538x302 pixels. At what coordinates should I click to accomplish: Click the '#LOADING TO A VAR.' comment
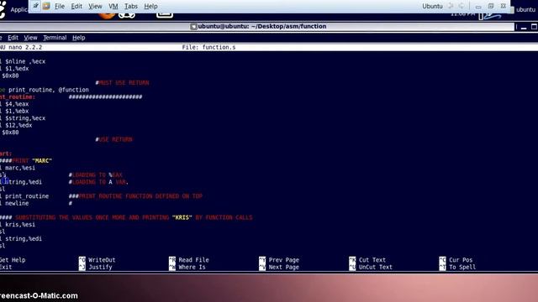(98, 182)
